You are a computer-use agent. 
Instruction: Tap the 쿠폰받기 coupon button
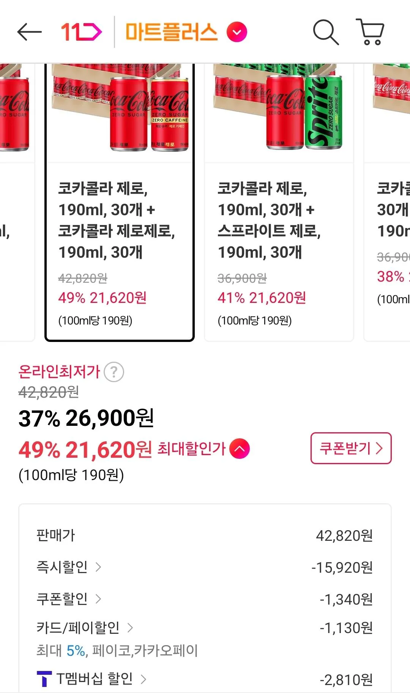pos(350,449)
